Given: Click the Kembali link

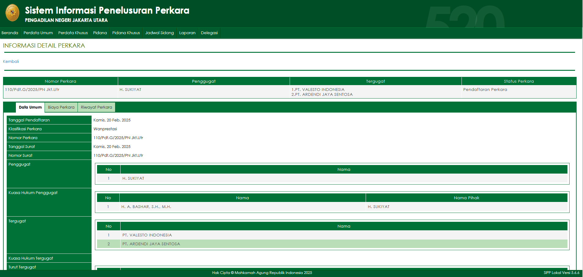Looking at the screenshot, I should coord(11,62).
